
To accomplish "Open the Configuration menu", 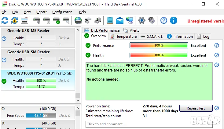I will (x=62, y=12).
